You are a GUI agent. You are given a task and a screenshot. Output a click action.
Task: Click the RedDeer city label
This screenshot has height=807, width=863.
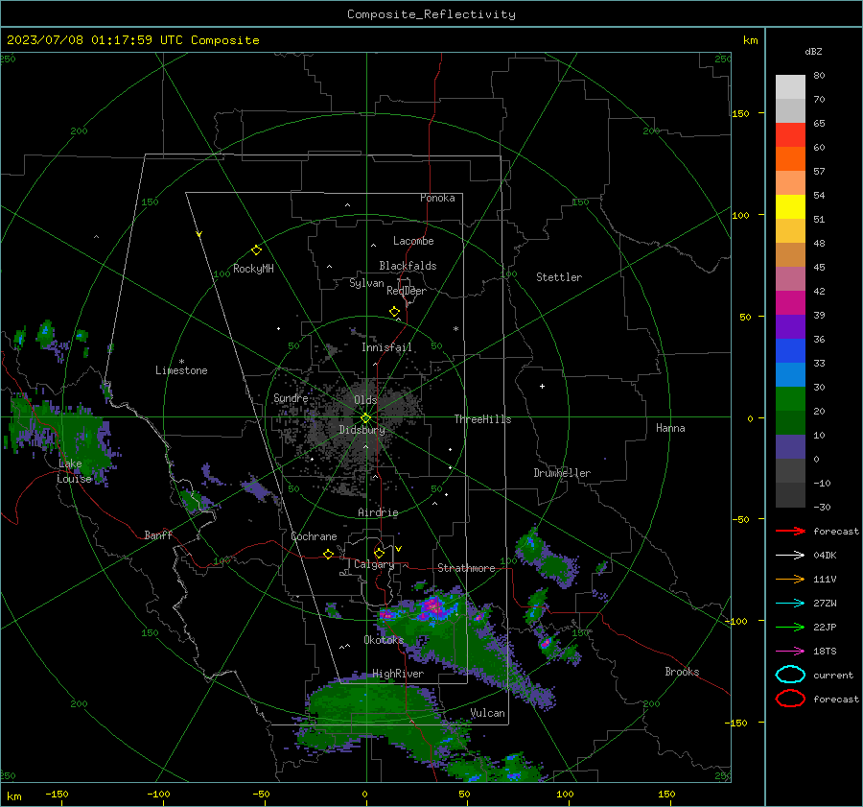[x=407, y=291]
